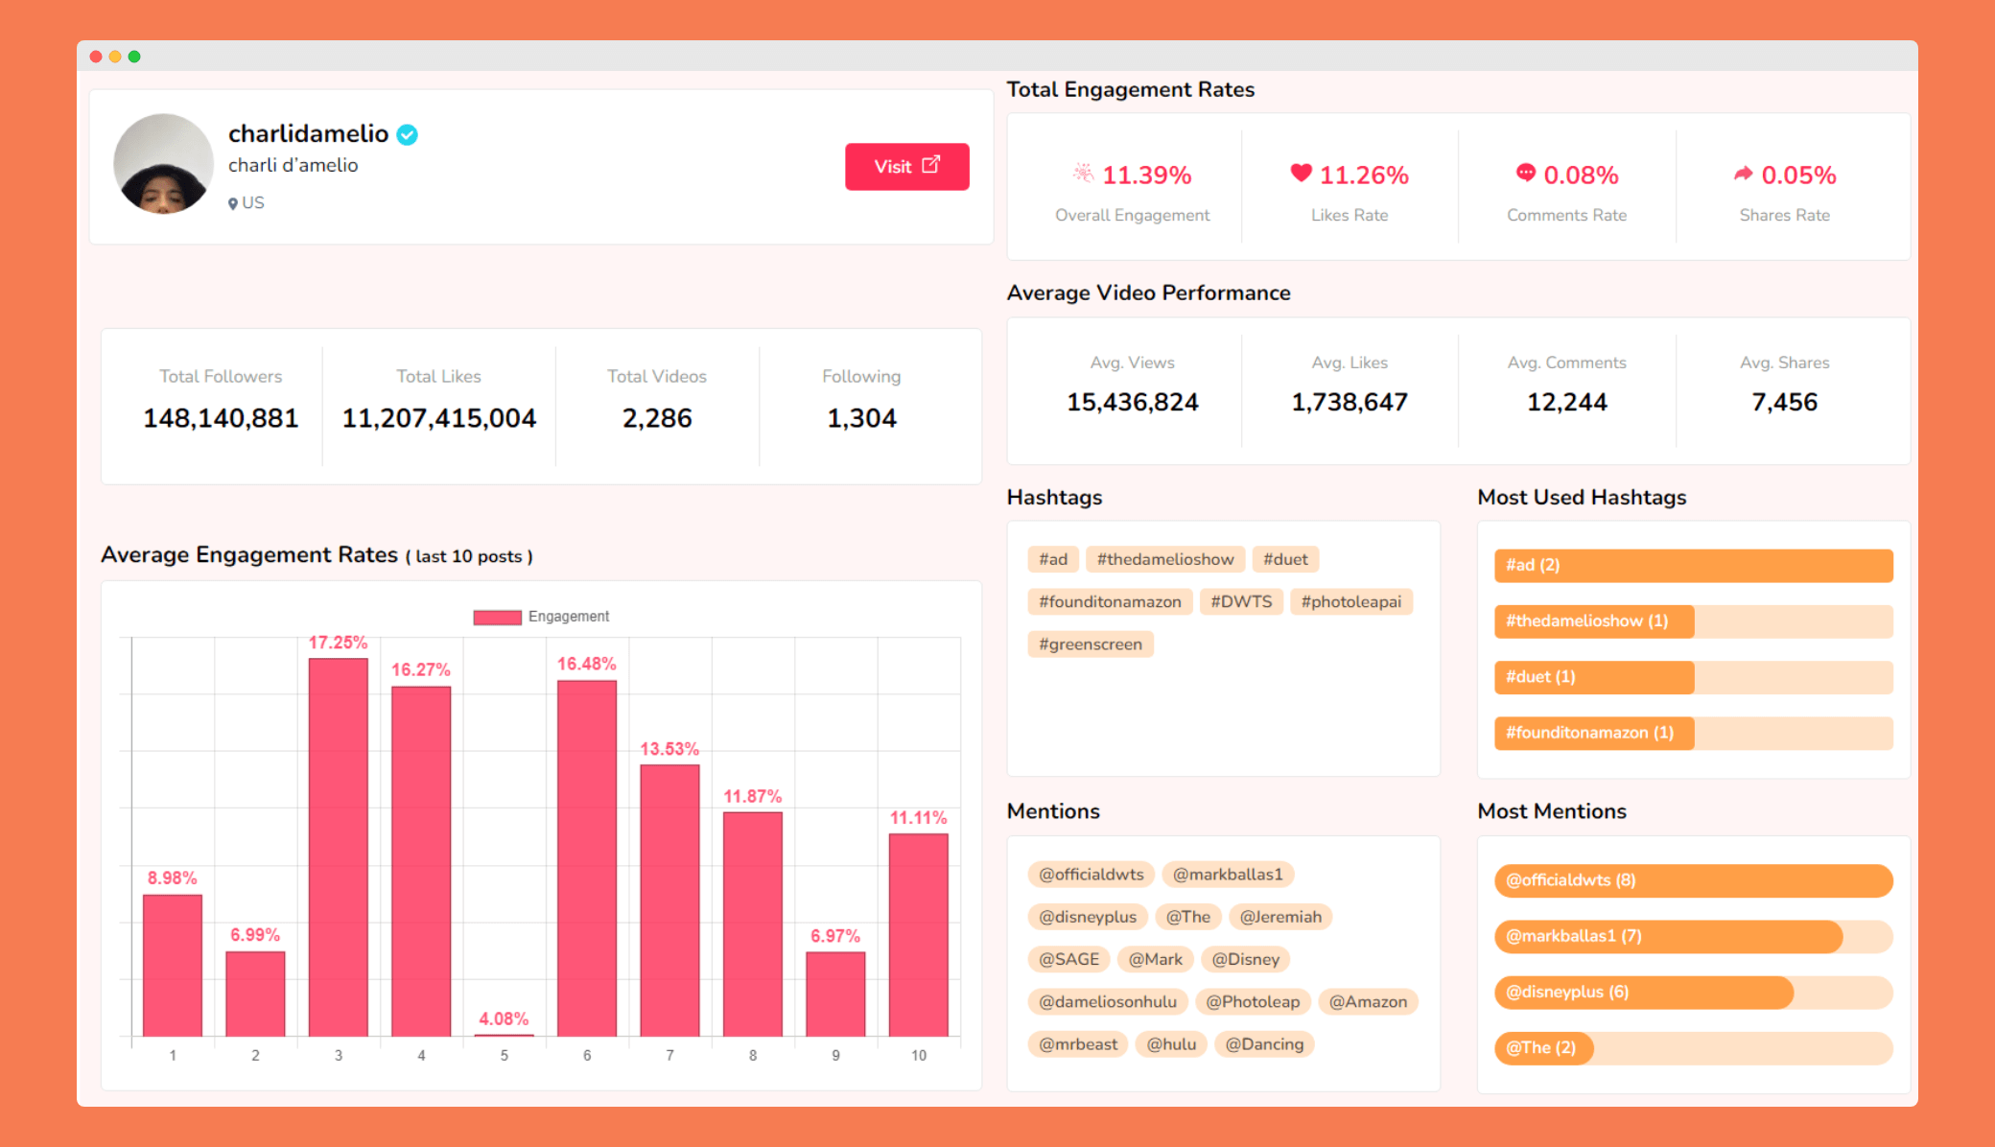Select the #founditonamazon hashtag chip
This screenshot has height=1147, width=1995.
click(x=1110, y=601)
